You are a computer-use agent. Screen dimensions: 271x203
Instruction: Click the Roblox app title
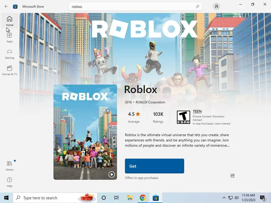[x=141, y=89]
